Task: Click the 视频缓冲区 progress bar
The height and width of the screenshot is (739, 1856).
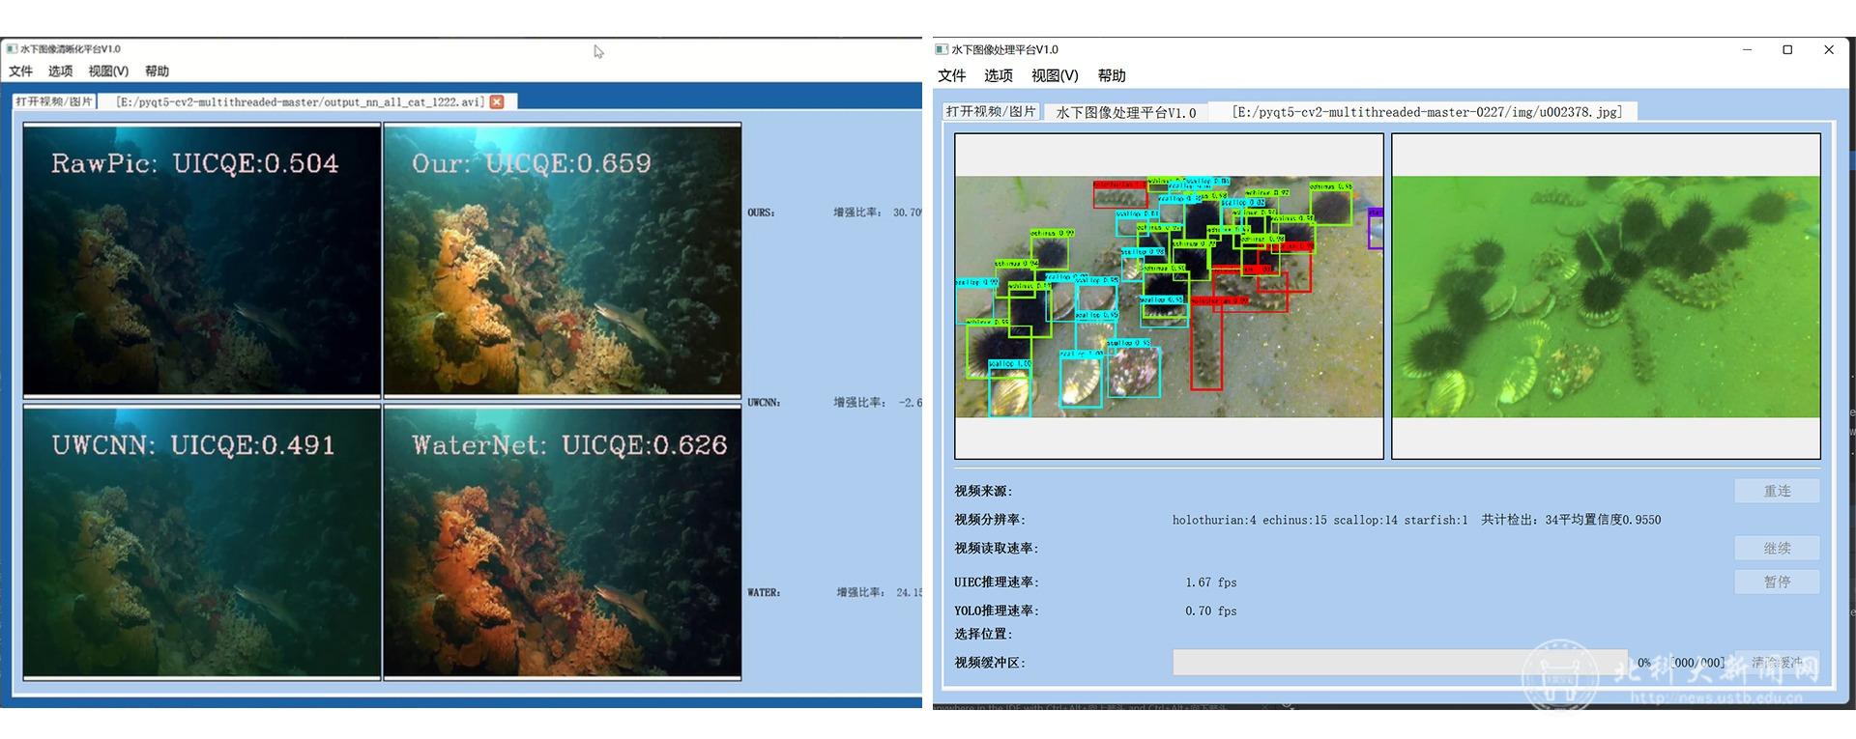Action: tap(1399, 663)
